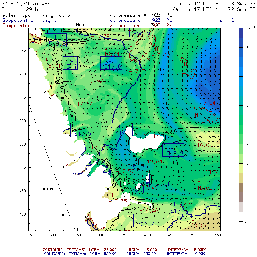The width and height of the screenshot is (257, 257).
Task: Click the '-16.92' temperature high label
Action: tap(94, 81)
